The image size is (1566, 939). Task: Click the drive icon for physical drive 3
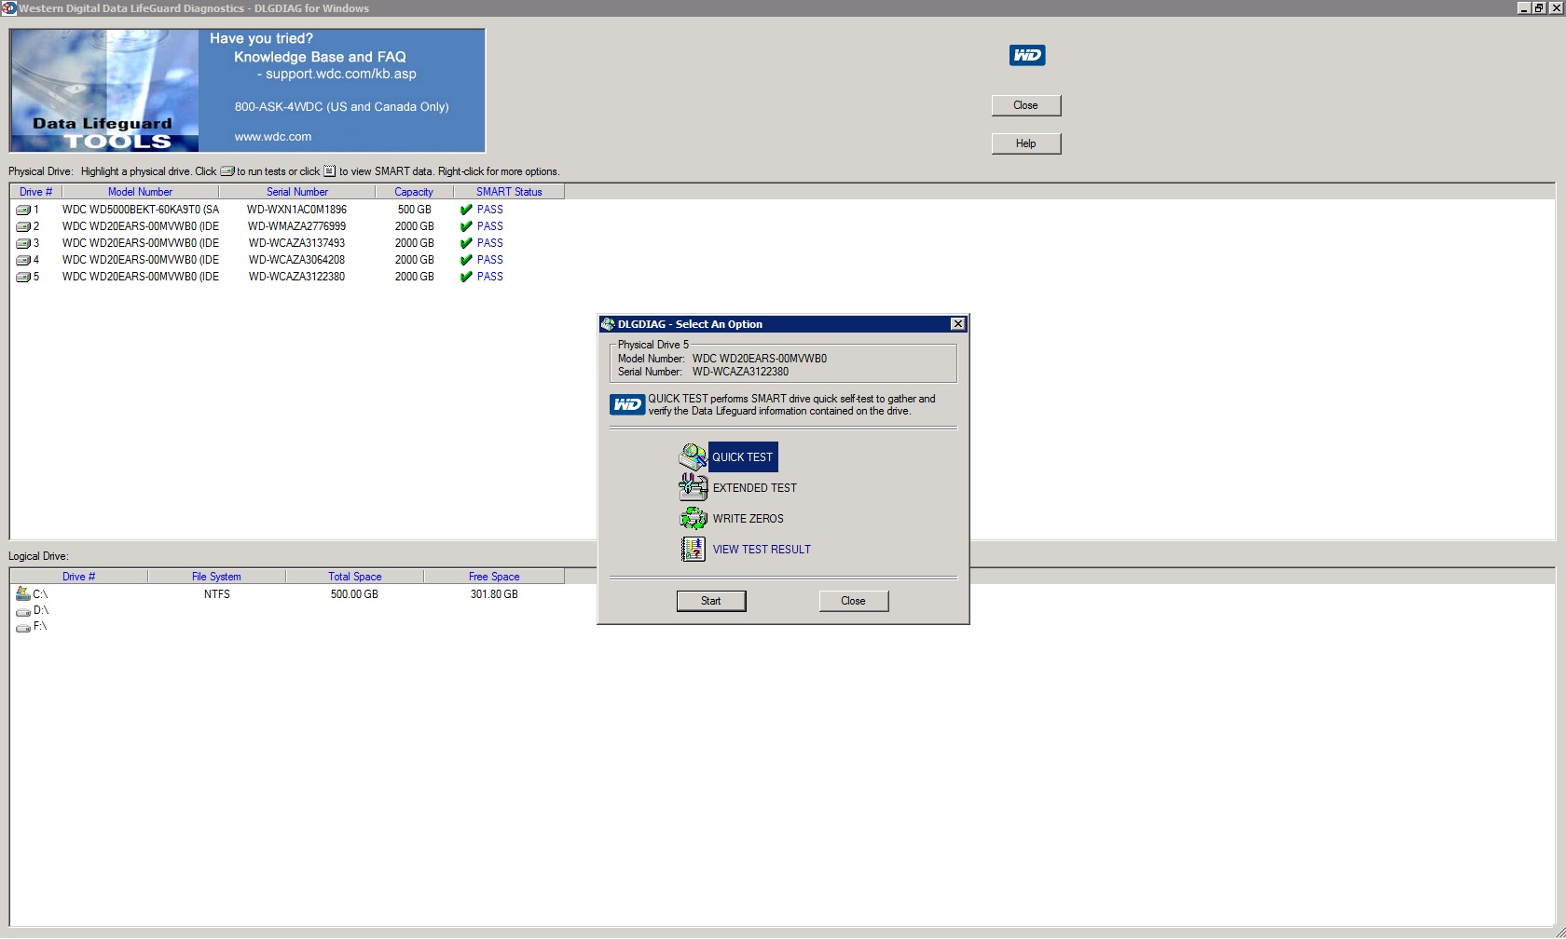point(23,243)
